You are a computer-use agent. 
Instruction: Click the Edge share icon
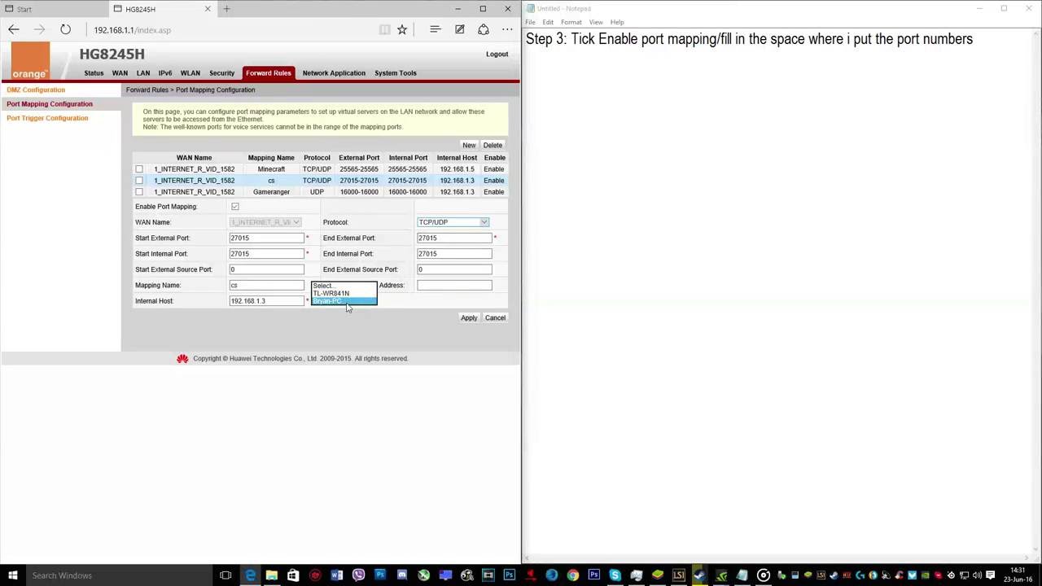pyautogui.click(x=484, y=29)
